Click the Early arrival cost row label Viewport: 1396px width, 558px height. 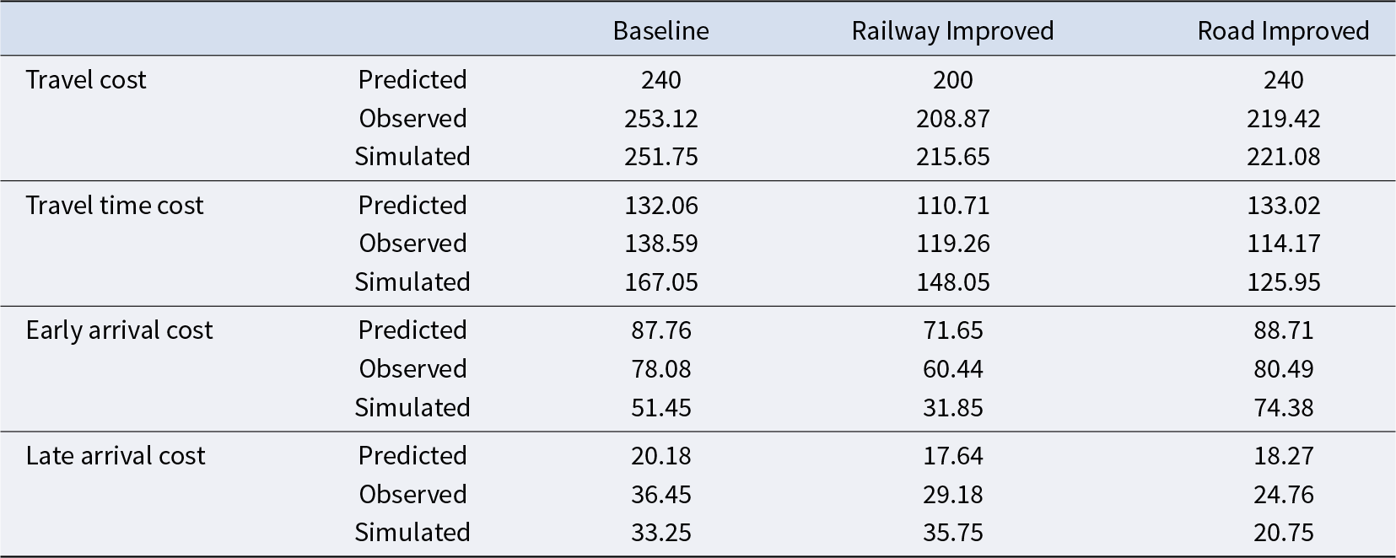119,330
